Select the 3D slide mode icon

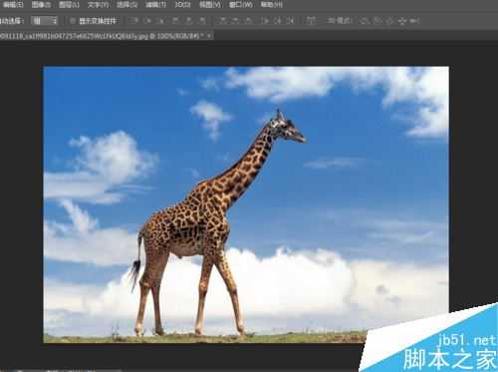pyautogui.click(x=402, y=21)
